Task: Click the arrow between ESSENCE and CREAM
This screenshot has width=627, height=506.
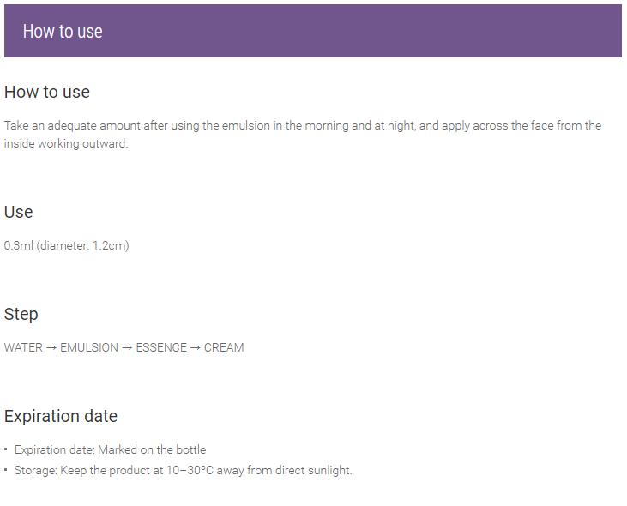Action: [x=196, y=347]
